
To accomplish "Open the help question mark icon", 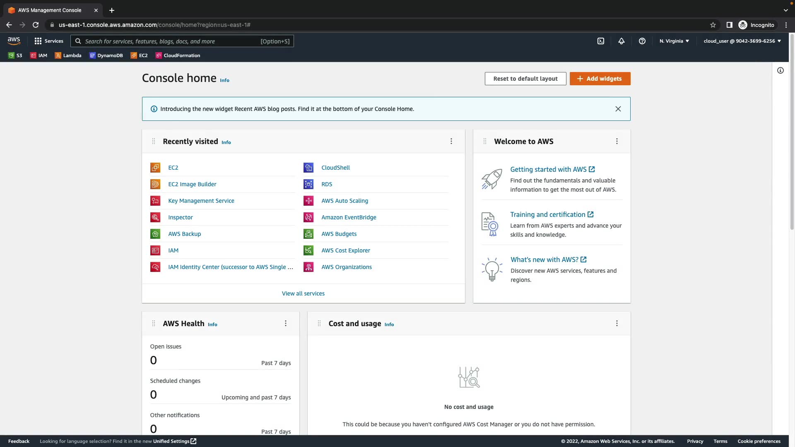I will coord(642,41).
